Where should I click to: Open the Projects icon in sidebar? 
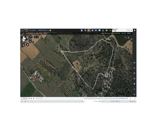[134, 73]
